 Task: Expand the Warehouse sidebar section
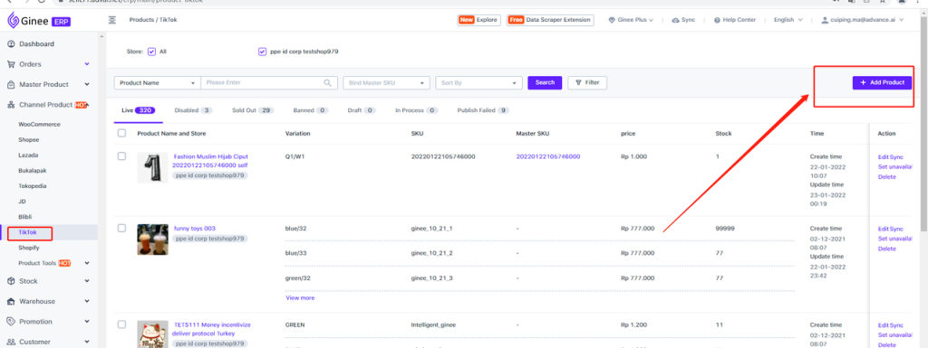click(87, 301)
